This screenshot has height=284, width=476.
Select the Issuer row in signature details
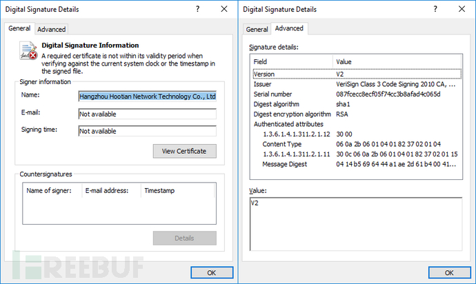pyautogui.click(x=355, y=84)
